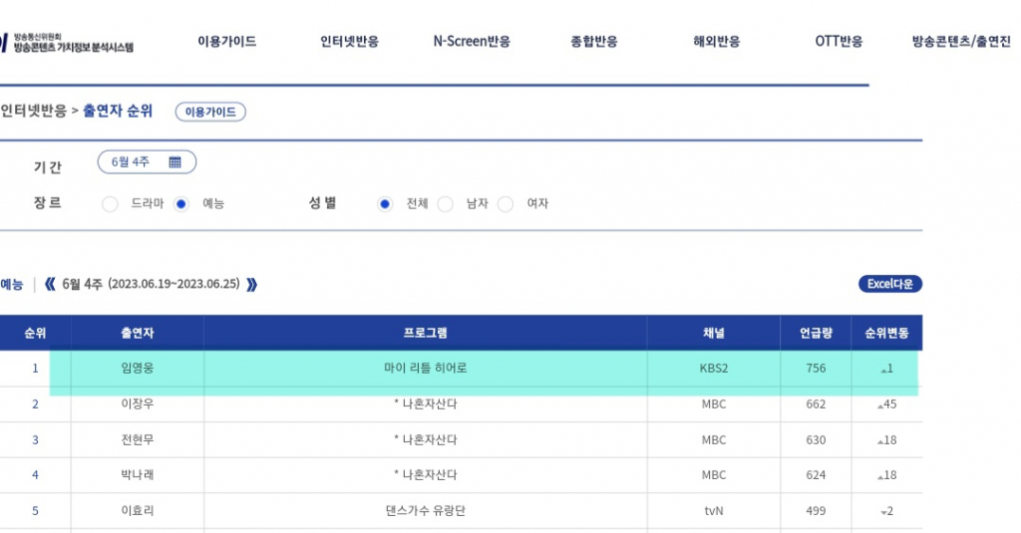Click 이용가이드 button beside 출연자 순위
This screenshot has height=533, width=1021.
coord(210,112)
